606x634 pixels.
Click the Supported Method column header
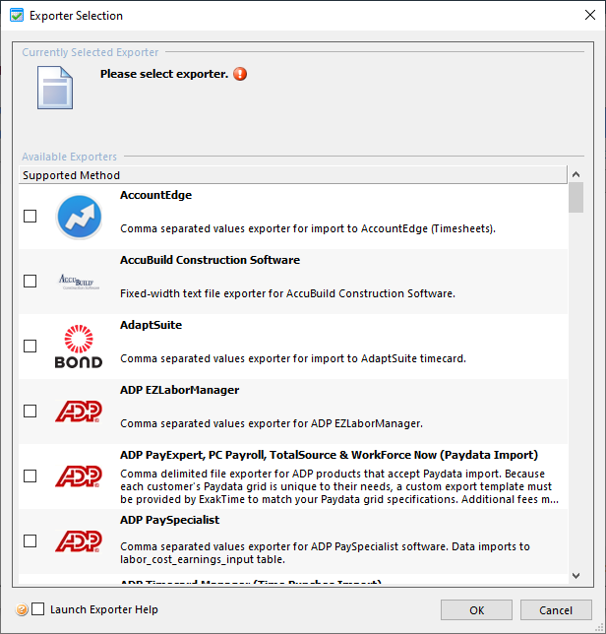(x=293, y=175)
